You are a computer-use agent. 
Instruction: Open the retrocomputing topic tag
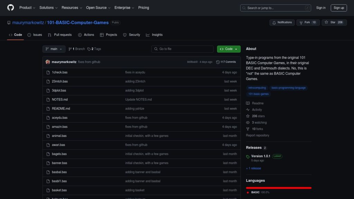click(257, 88)
